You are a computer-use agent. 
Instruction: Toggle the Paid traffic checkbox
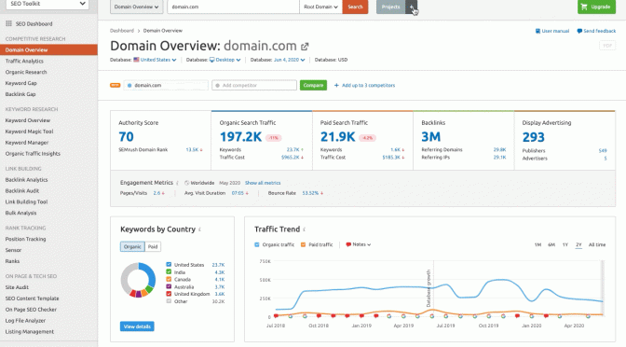303,244
